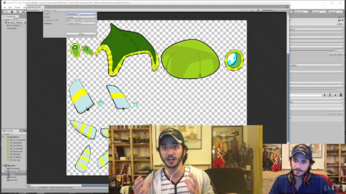Open the slice Type dropdown
The width and height of the screenshot is (346, 194).
tap(81, 13)
